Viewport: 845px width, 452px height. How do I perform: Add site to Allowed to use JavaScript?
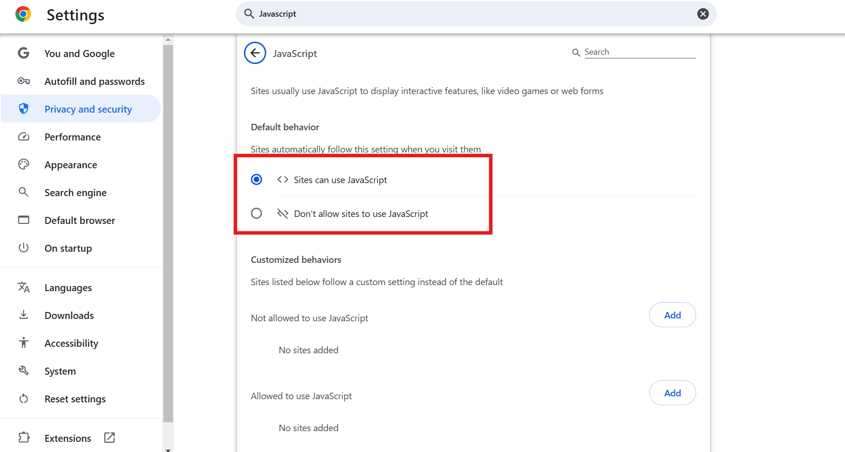672,393
